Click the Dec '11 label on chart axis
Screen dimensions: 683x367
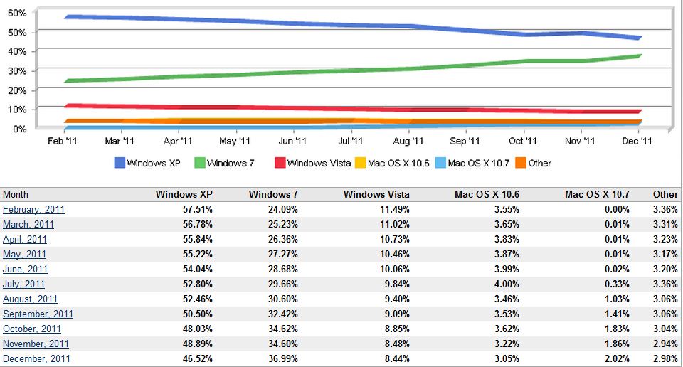coord(637,141)
